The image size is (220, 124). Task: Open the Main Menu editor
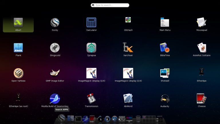(165, 23)
